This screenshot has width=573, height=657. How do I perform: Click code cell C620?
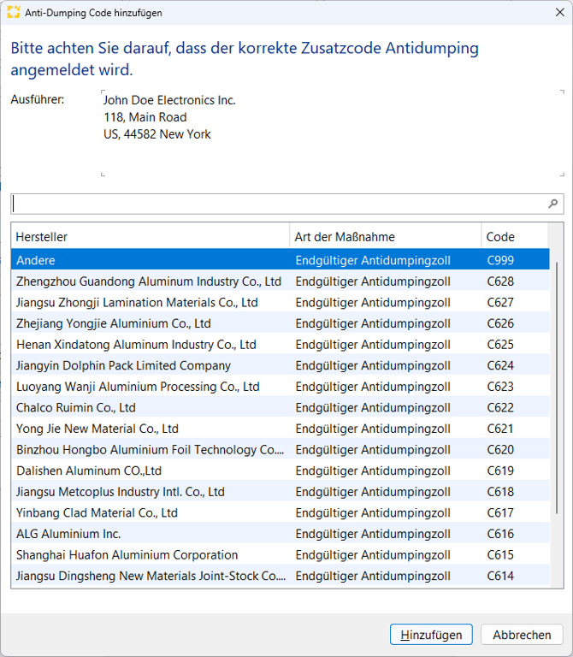(500, 450)
